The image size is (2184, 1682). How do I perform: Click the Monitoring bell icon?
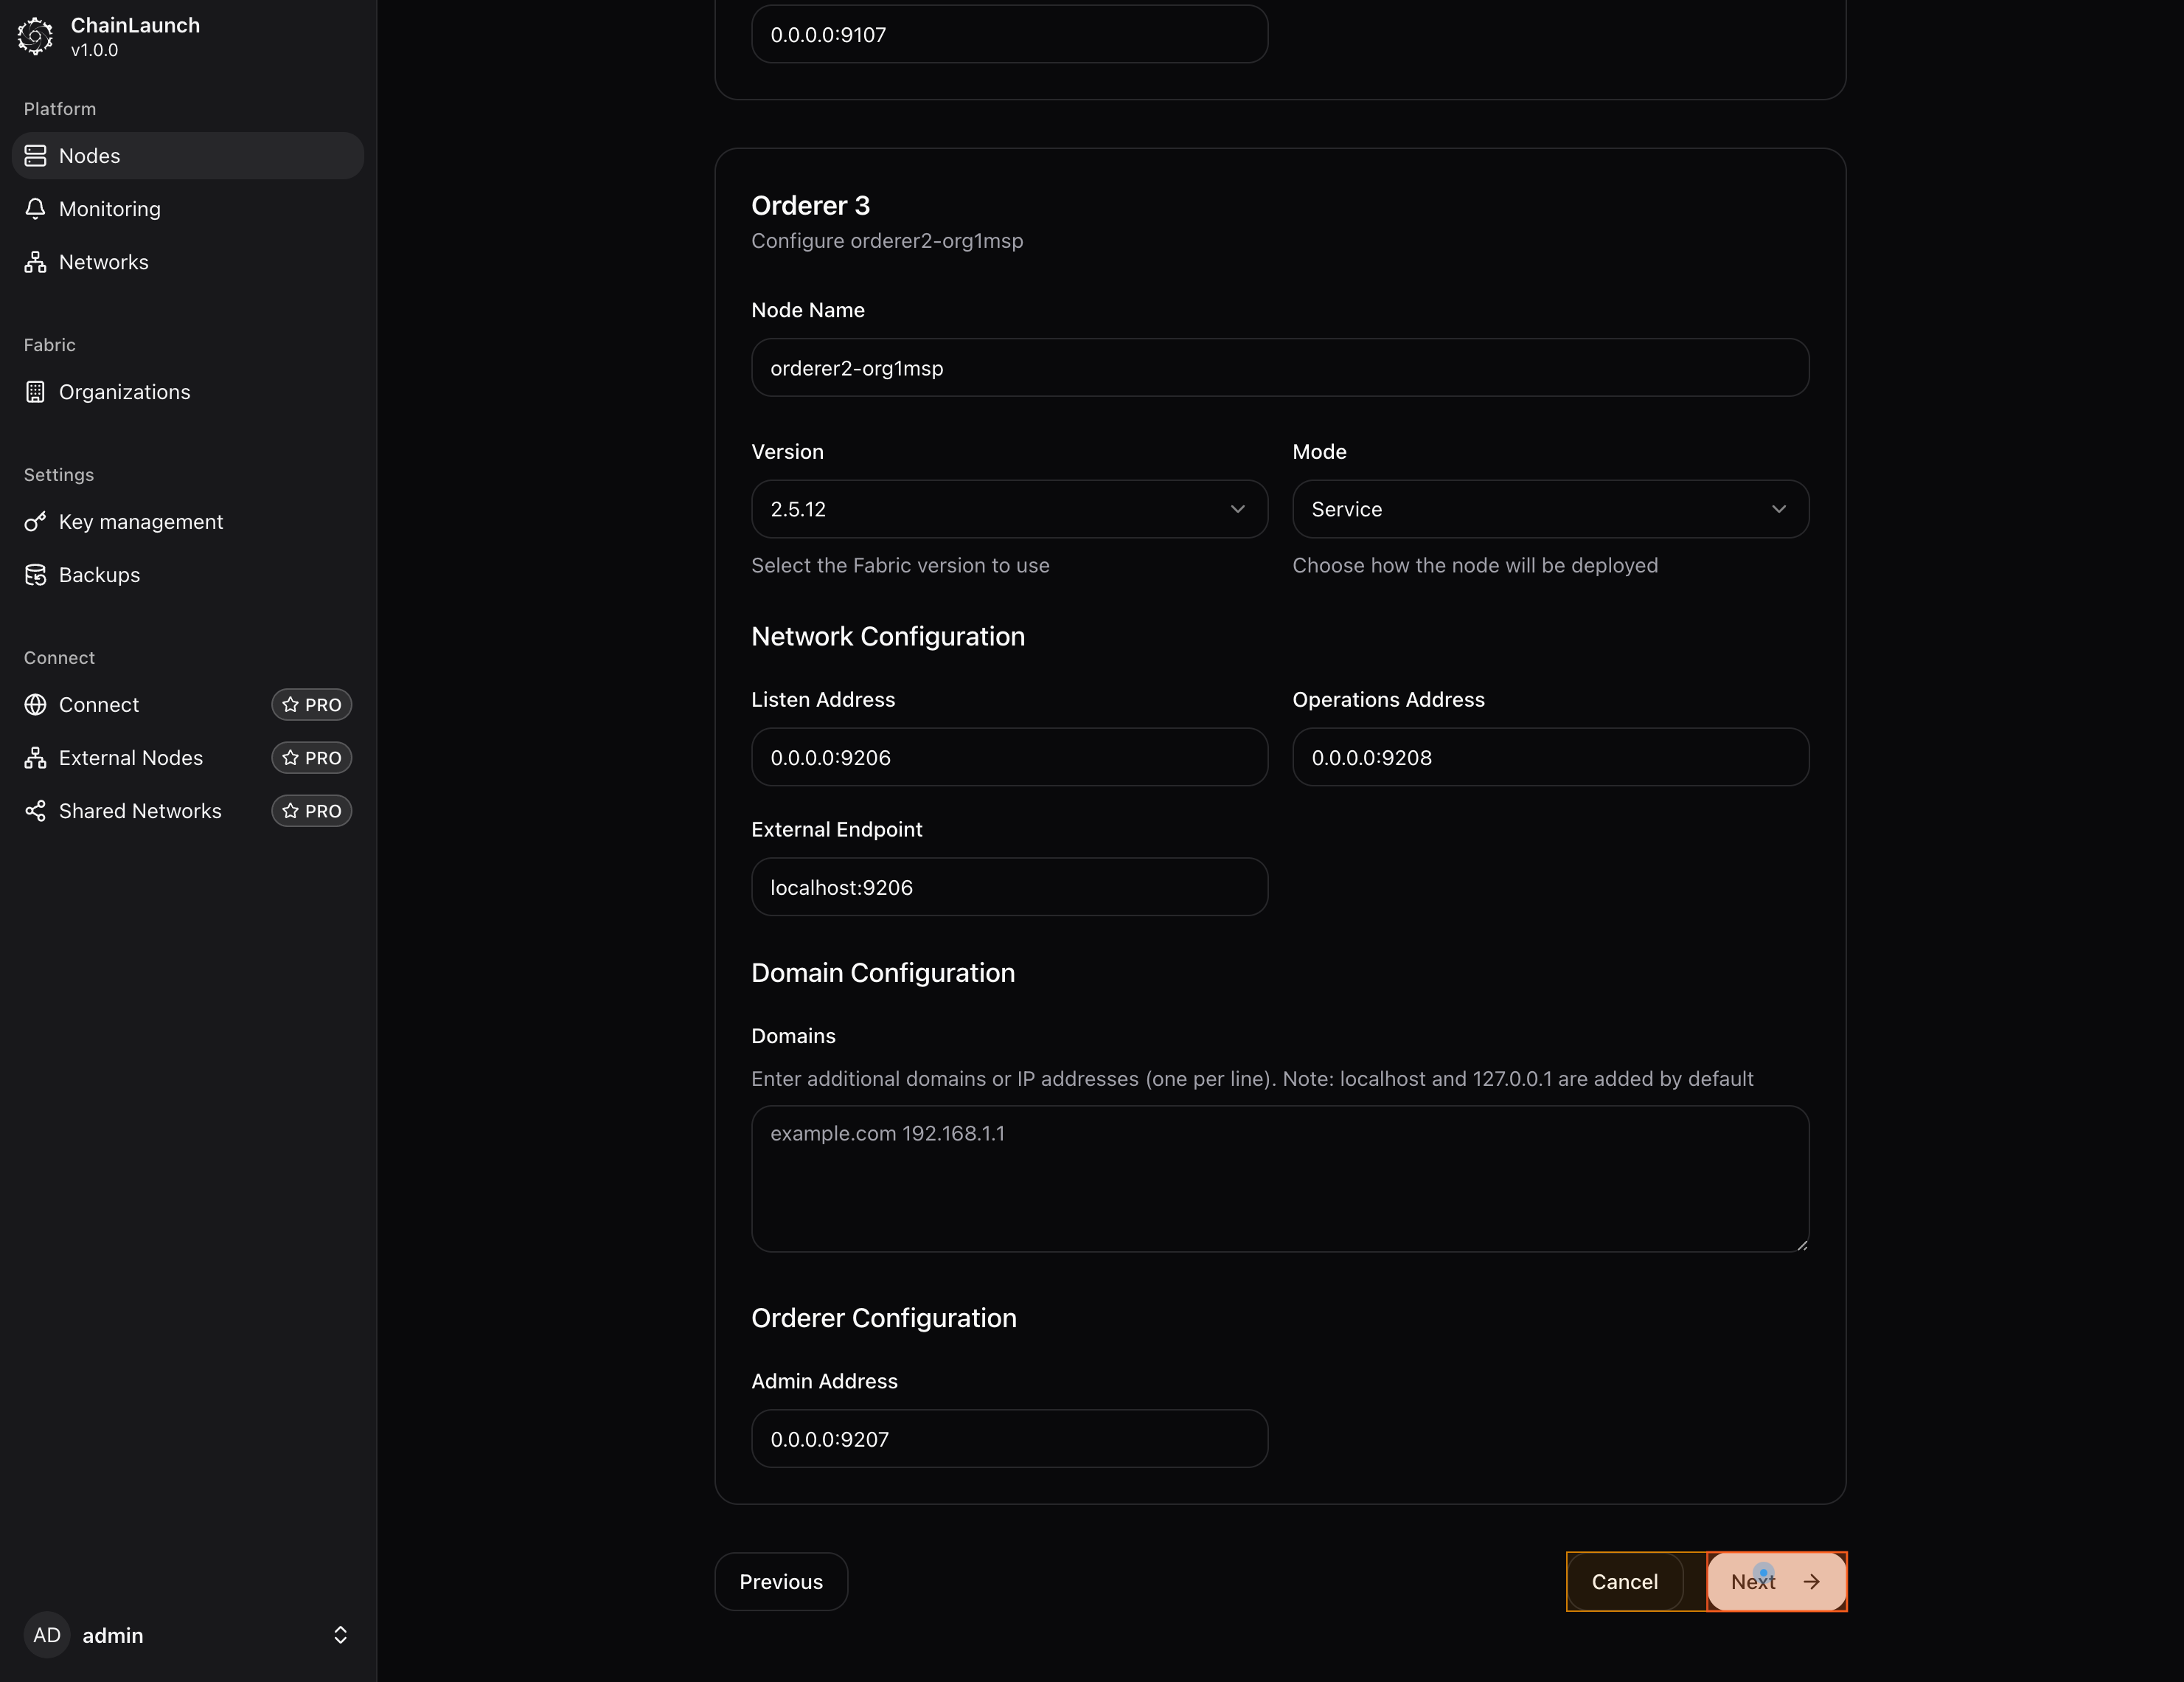(x=35, y=208)
